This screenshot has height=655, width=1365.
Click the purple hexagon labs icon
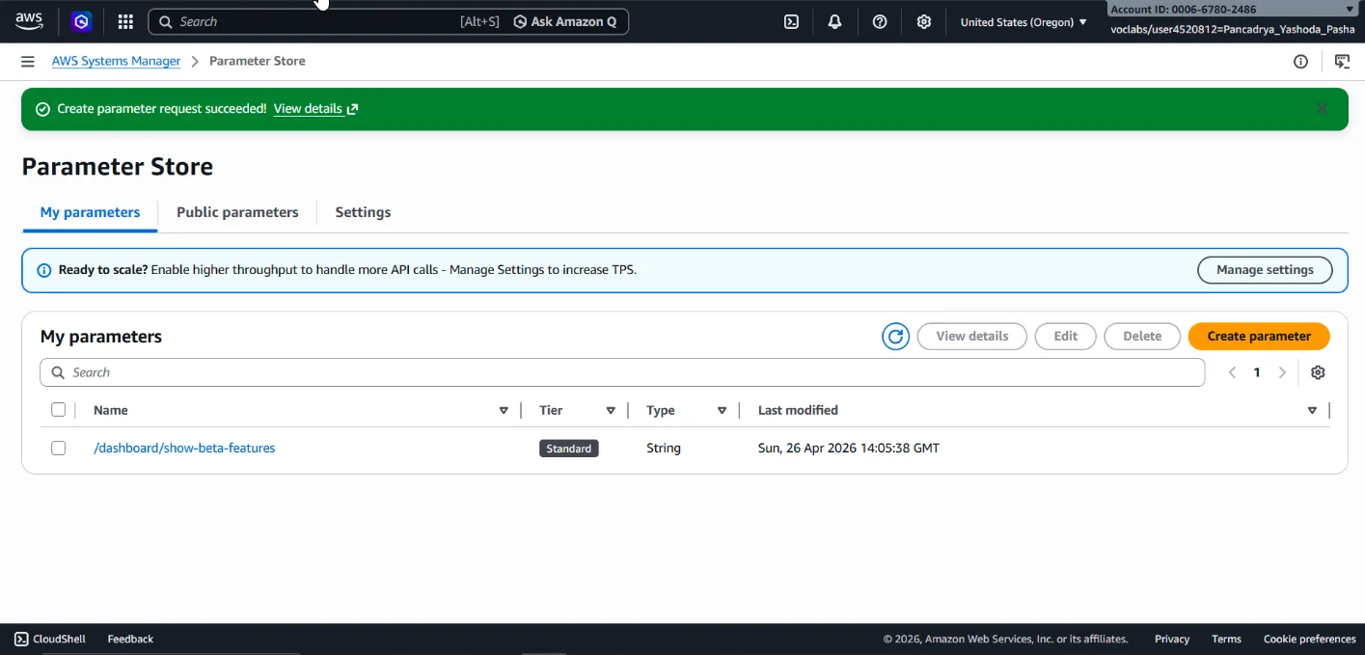(x=82, y=21)
